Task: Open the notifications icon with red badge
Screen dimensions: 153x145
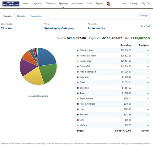Action: (x=108, y=4)
